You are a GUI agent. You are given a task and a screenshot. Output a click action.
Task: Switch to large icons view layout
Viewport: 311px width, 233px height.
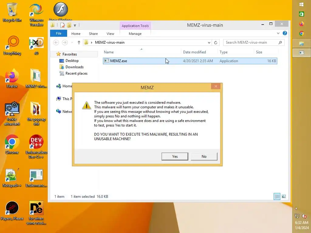point(284,196)
